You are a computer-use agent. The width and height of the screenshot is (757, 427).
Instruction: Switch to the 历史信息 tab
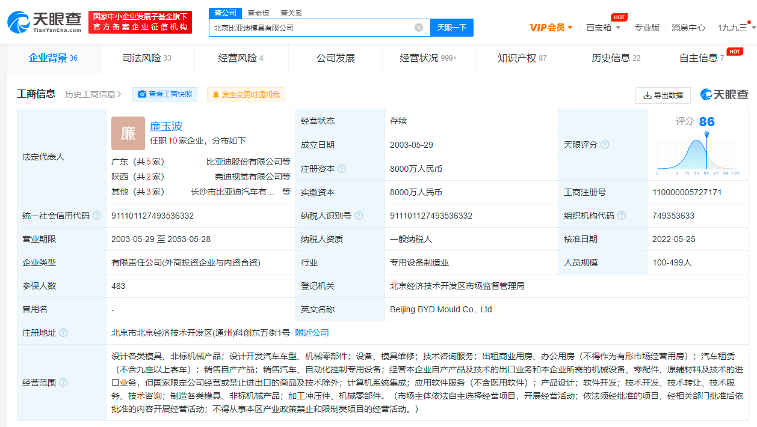pyautogui.click(x=617, y=58)
